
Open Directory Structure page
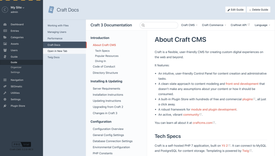pyautogui.click(x=105, y=73)
